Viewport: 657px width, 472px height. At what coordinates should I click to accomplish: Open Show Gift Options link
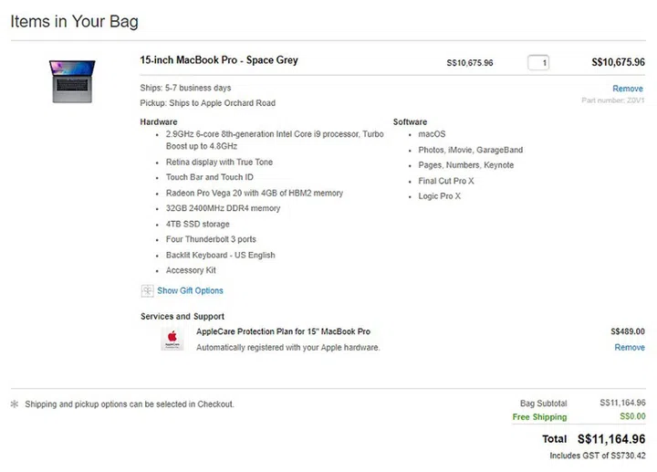point(190,290)
